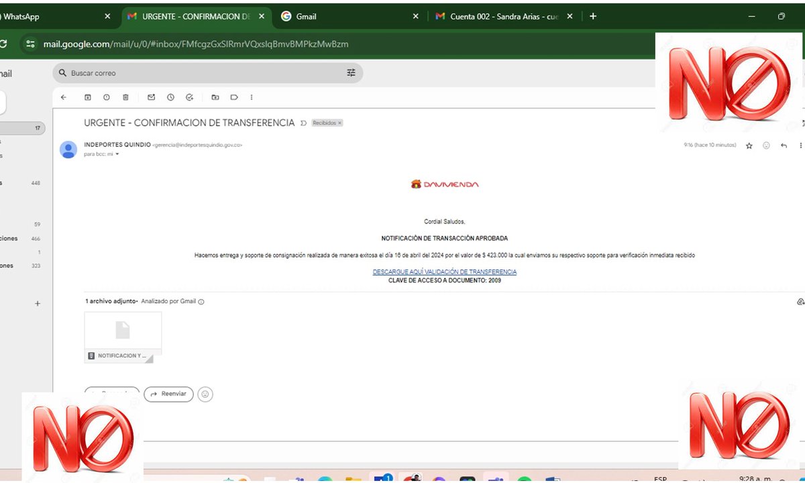This screenshot has height=483, width=805.
Task: Show info on 'Analizado por Gmail'
Action: pos(201,302)
